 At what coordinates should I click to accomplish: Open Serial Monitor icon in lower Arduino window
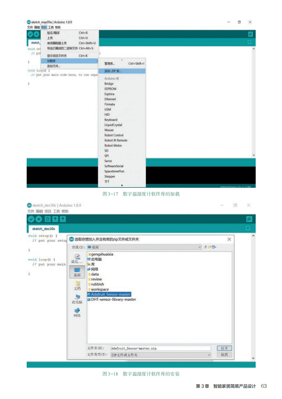249,219
